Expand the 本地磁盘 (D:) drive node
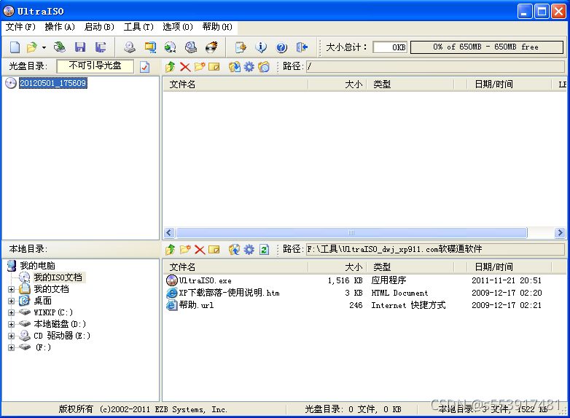 [11, 324]
